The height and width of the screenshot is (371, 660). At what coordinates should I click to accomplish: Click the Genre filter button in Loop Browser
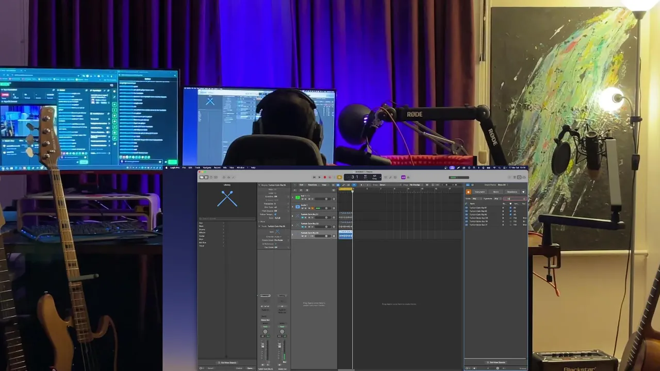click(496, 192)
